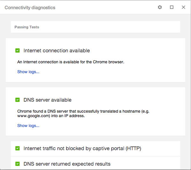The image size is (191, 170).
Task: Expand DNS server returned expected results
Action: (67, 164)
